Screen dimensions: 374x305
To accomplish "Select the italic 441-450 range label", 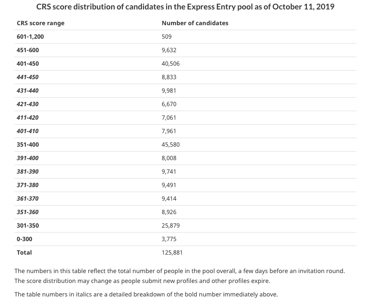I will (28, 77).
